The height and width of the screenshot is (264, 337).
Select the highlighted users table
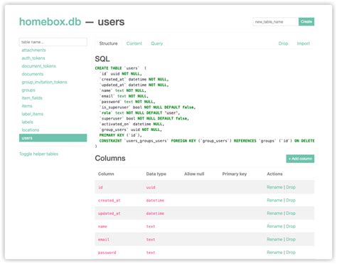point(53,138)
